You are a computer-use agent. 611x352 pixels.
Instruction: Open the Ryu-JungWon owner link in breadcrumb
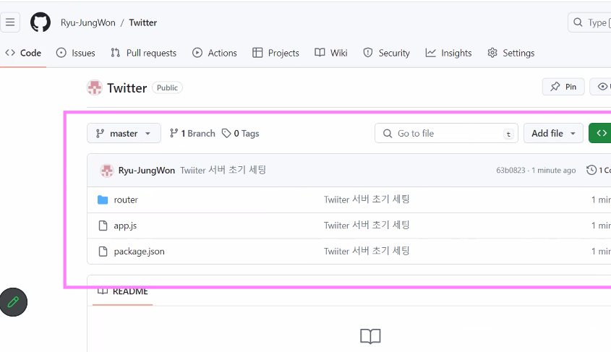[x=88, y=22]
